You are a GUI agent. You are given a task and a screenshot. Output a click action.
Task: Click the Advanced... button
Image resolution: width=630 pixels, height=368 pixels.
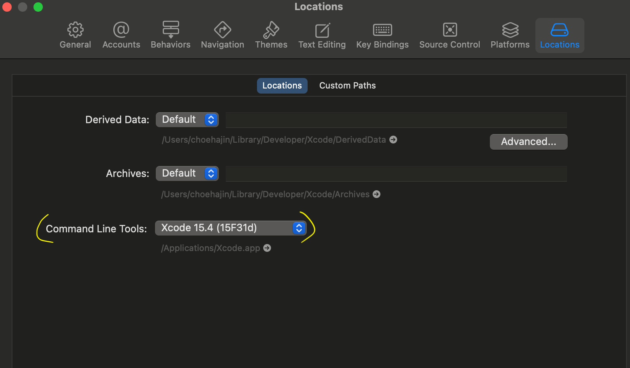[x=528, y=142]
